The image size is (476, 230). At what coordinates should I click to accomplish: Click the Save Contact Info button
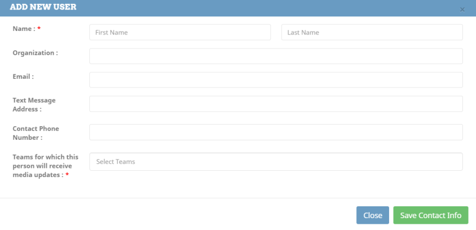pyautogui.click(x=430, y=215)
